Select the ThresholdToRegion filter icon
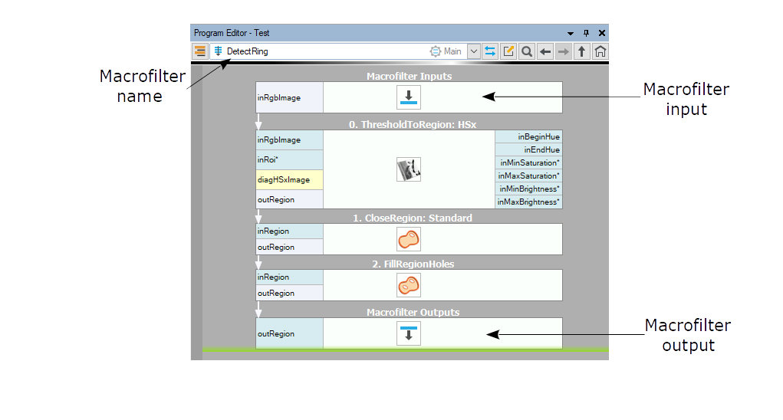The image size is (783, 420). [x=408, y=169]
